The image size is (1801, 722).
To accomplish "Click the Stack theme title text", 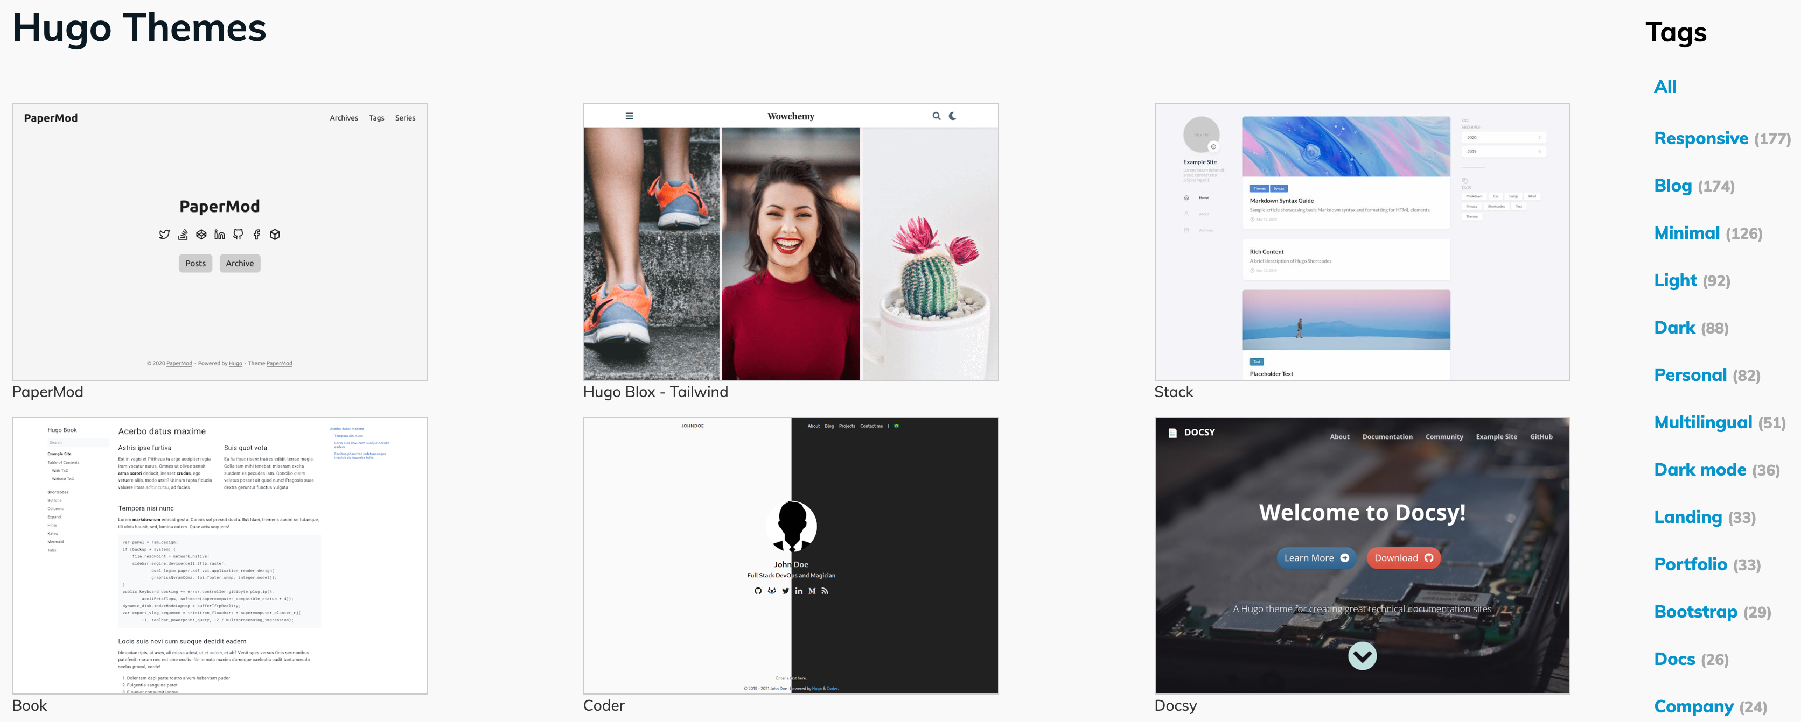I will [x=1174, y=392].
